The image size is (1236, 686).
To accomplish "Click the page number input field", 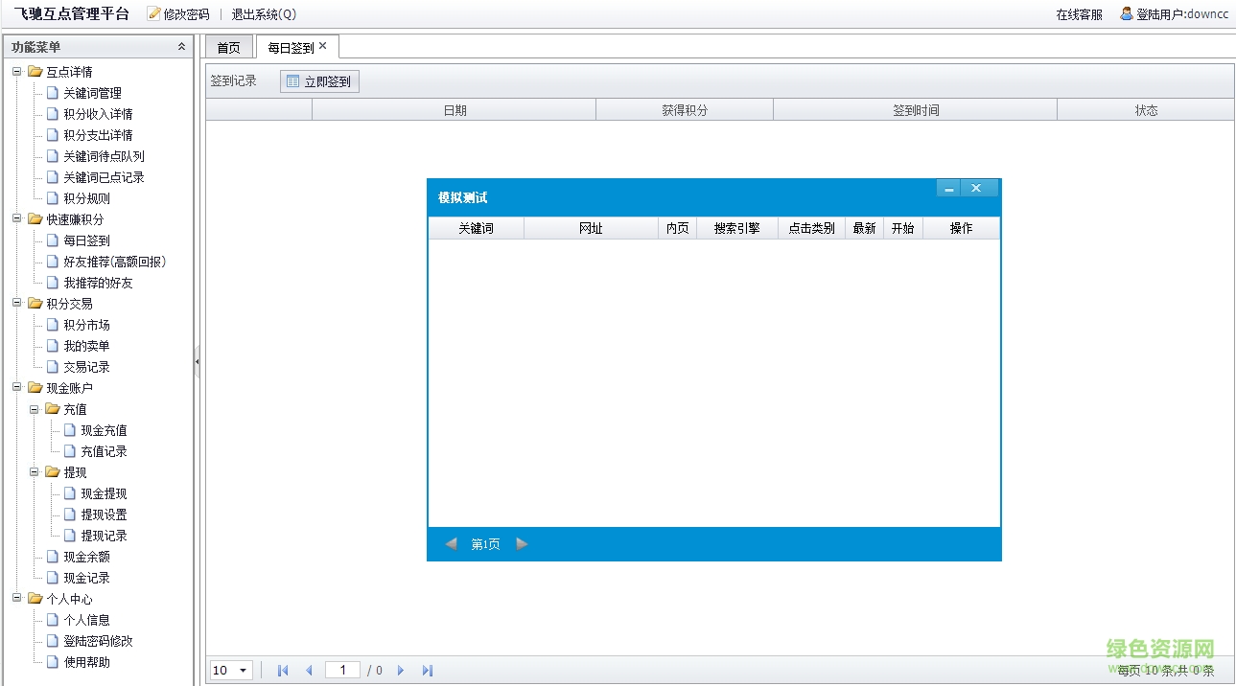I will point(342,671).
